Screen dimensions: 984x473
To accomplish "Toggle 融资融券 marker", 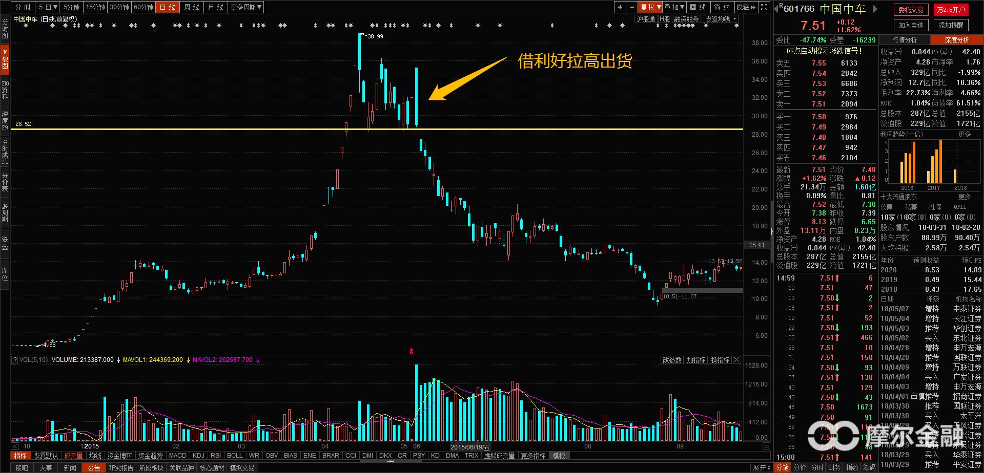I will (x=686, y=19).
